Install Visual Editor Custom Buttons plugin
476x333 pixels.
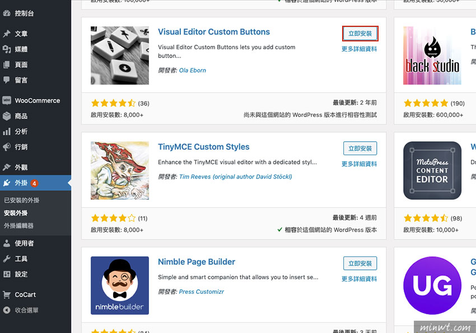tap(360, 34)
